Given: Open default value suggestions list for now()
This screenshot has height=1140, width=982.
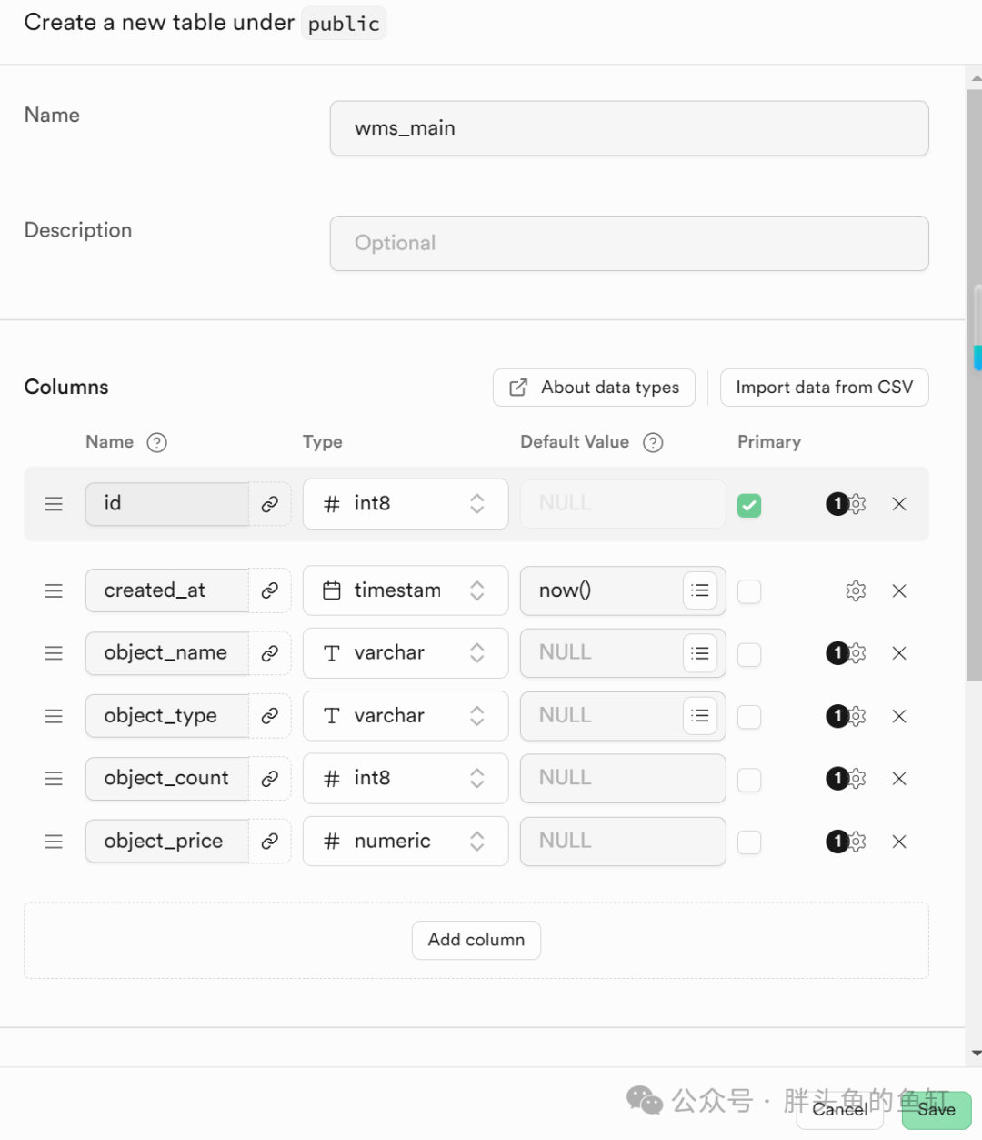Looking at the screenshot, I should pos(700,590).
